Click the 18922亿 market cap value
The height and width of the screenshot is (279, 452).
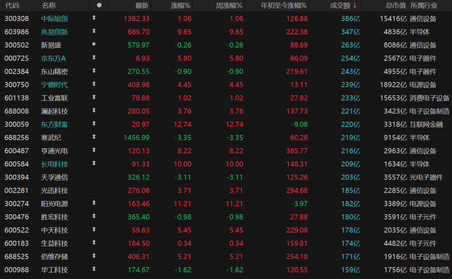click(x=393, y=85)
